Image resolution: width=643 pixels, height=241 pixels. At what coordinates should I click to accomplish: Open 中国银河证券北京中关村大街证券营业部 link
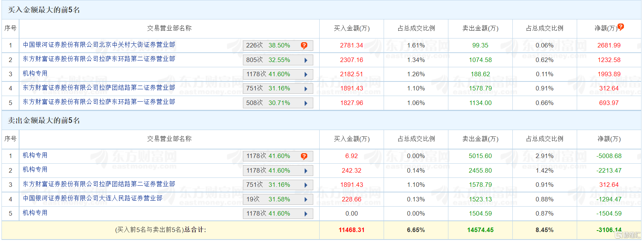(x=99, y=45)
